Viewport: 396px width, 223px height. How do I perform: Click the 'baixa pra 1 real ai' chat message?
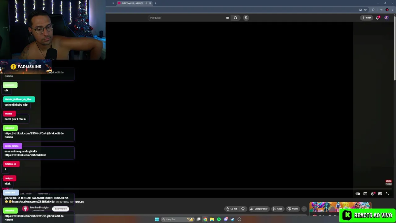point(15,119)
